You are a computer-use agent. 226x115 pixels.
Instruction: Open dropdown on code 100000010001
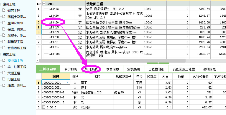pos(68,82)
